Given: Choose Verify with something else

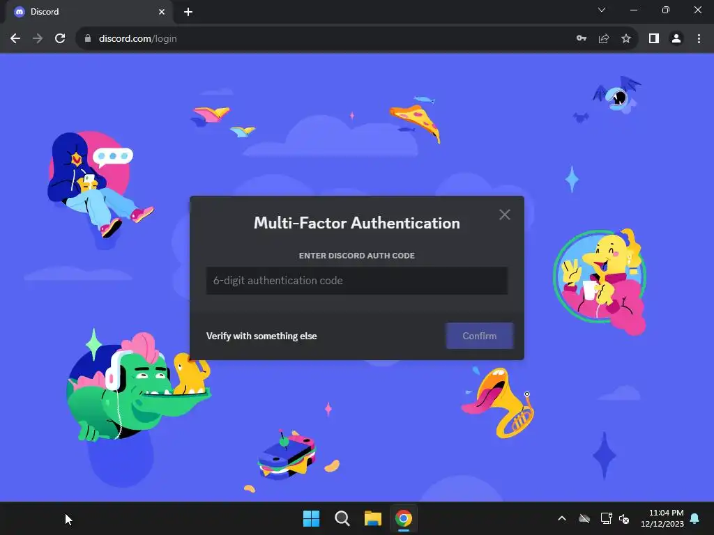Looking at the screenshot, I should tap(261, 336).
